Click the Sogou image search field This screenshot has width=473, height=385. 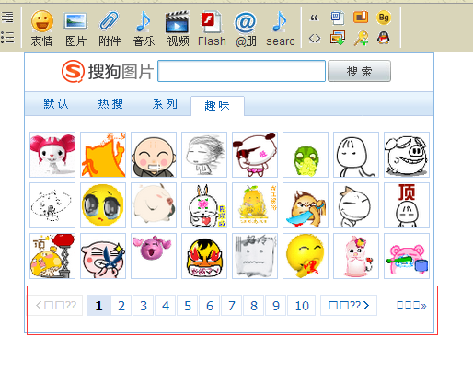(241, 71)
